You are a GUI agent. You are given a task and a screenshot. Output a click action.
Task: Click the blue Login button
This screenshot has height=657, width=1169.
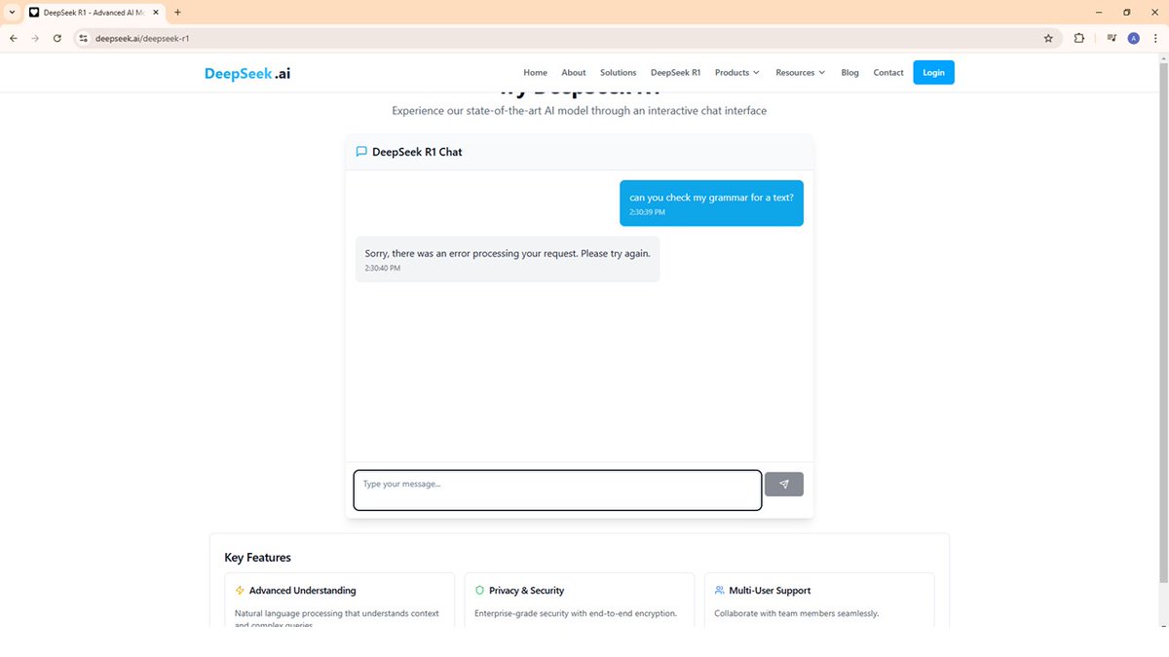click(x=933, y=72)
